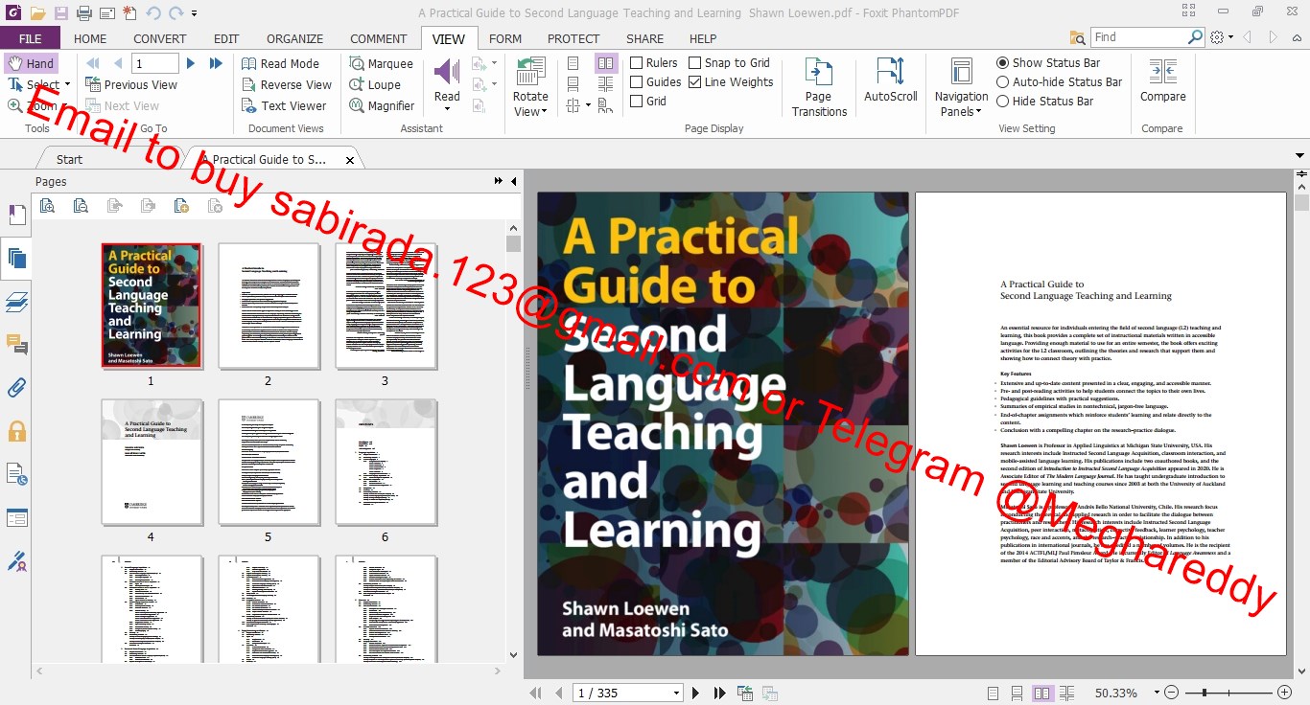
Task: Open tab list dropdown arrow at right
Action: pos(1300,155)
